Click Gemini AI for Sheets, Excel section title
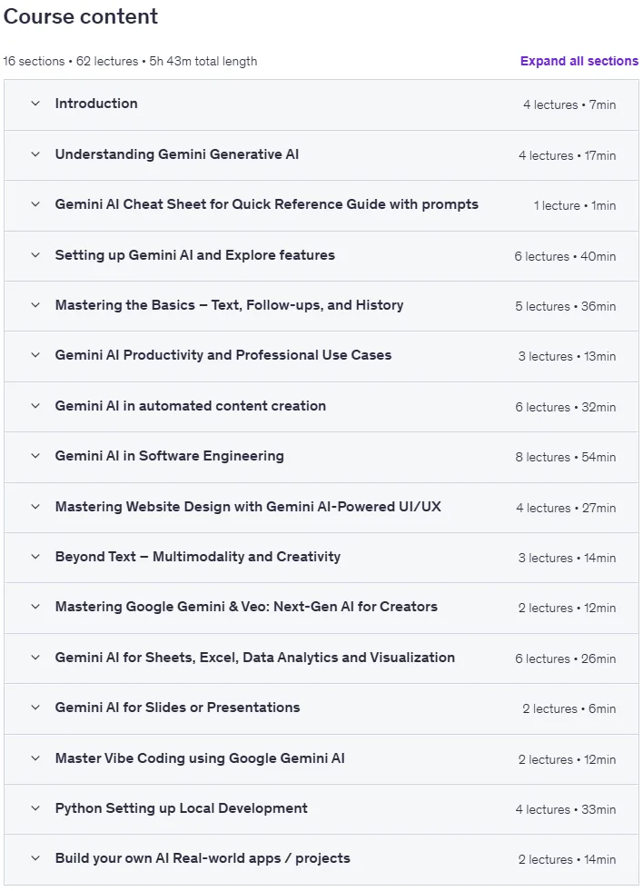This screenshot has height=891, width=643. 255,658
